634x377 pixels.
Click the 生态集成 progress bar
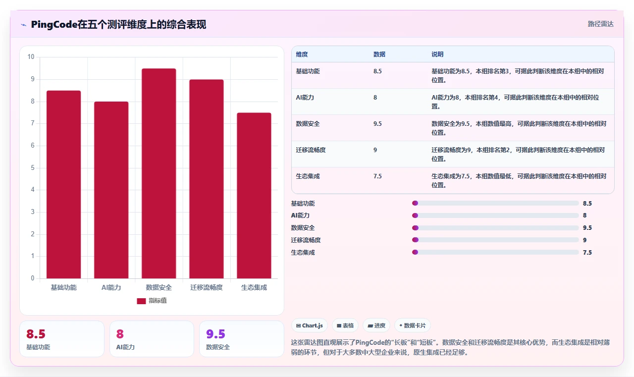click(495, 252)
